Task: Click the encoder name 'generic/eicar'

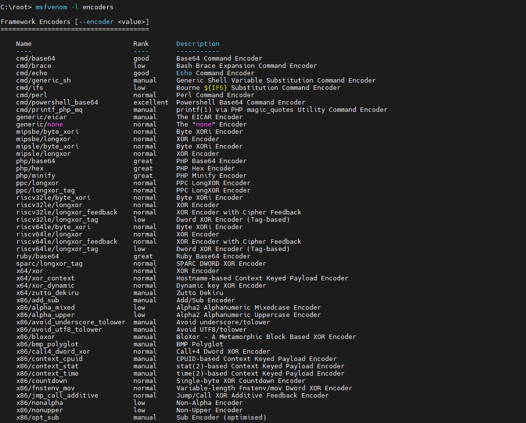Action: click(x=42, y=117)
